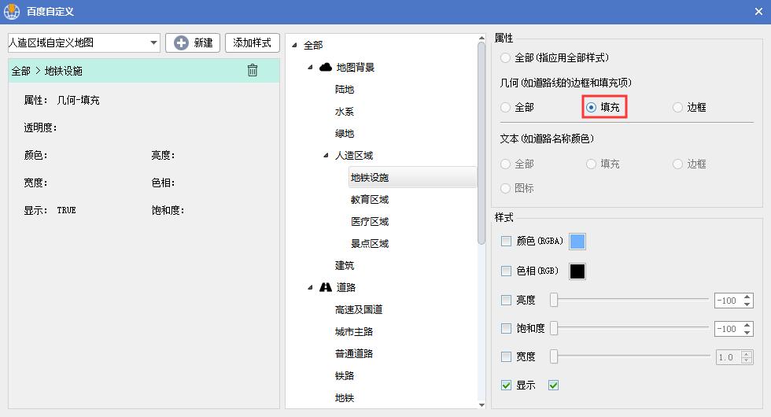This screenshot has height=417, width=771.
Task: Collapse the 道路 tree node
Action: [310, 287]
